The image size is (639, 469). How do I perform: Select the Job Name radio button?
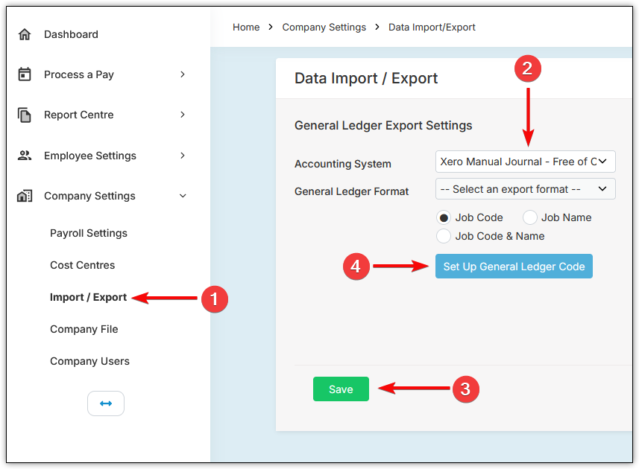pyautogui.click(x=529, y=217)
